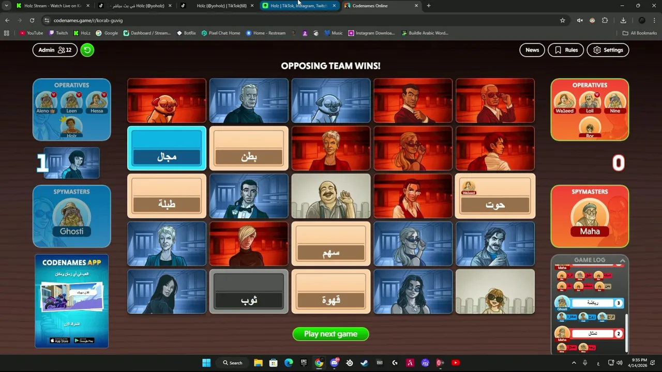The image size is (662, 372).
Task: Switch to Holz Stream Kick tab
Action: 52,6
